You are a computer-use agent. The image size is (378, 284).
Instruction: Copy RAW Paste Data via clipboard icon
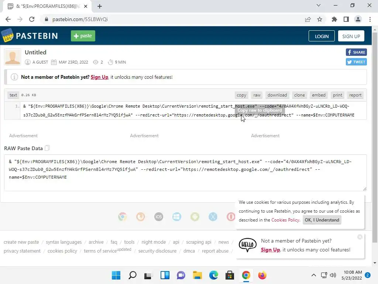47,148
